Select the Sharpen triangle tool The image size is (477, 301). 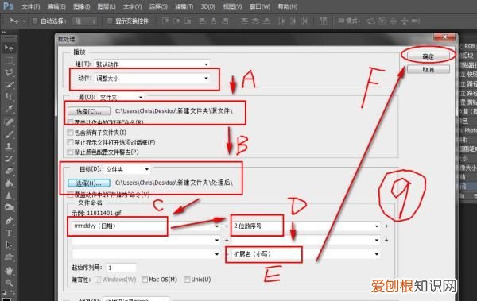pyautogui.click(x=9, y=195)
